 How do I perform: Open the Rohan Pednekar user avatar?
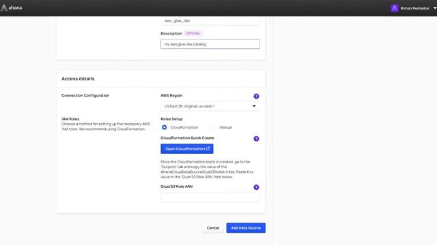tap(394, 8)
